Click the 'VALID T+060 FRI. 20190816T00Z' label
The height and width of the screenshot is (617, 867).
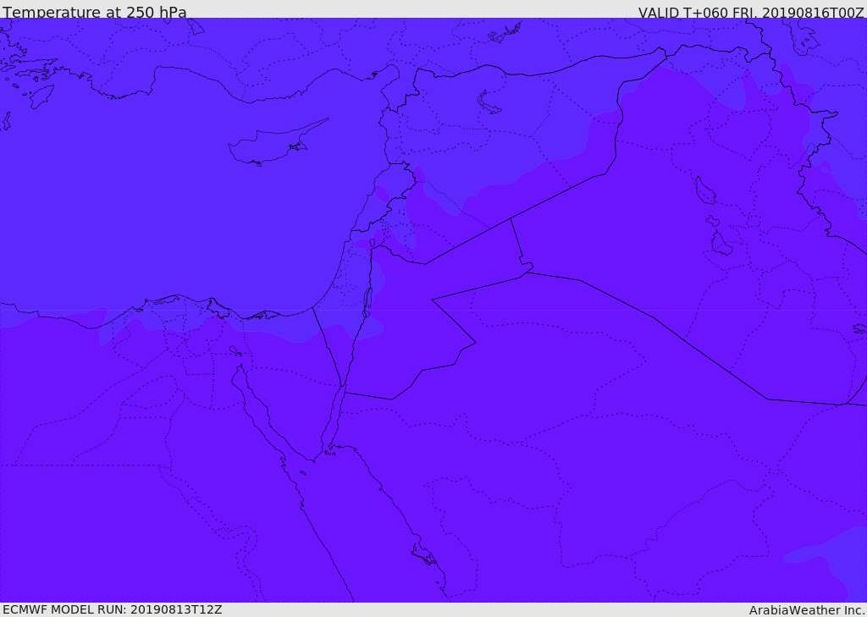751,12
